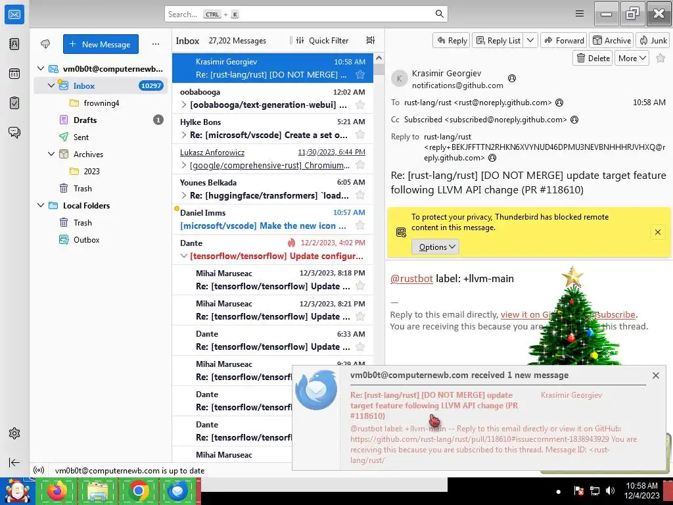This screenshot has width=673, height=505.
Task: Dismiss the remote content warning bar
Action: tap(657, 232)
